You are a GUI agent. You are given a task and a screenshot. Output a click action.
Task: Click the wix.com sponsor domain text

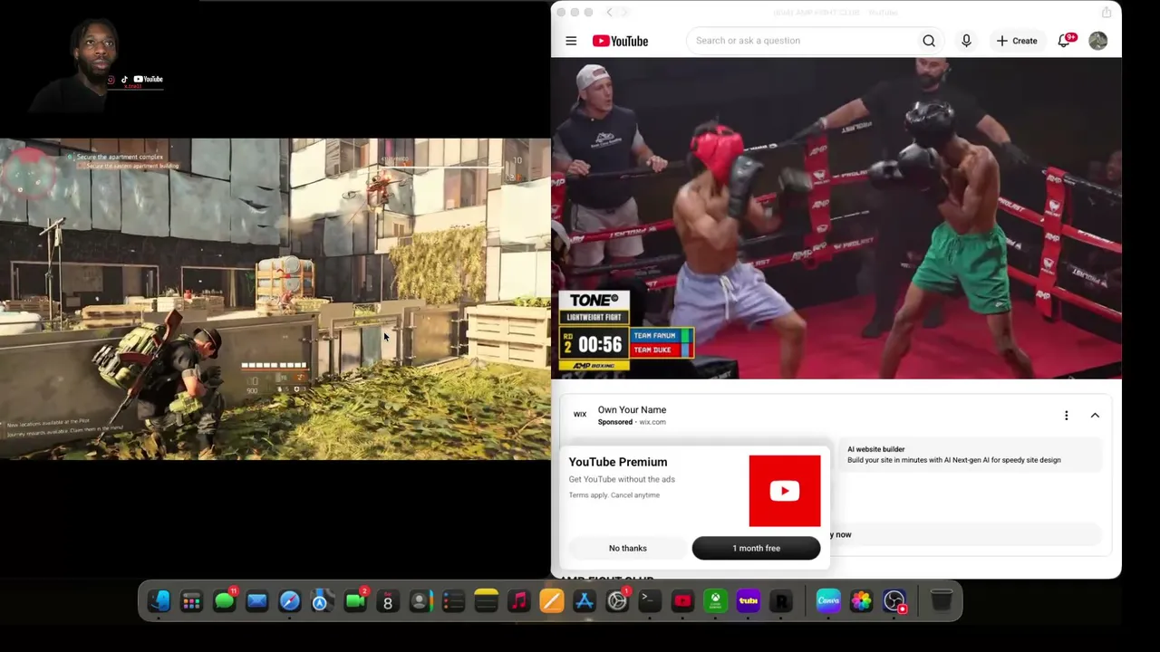[x=652, y=422]
